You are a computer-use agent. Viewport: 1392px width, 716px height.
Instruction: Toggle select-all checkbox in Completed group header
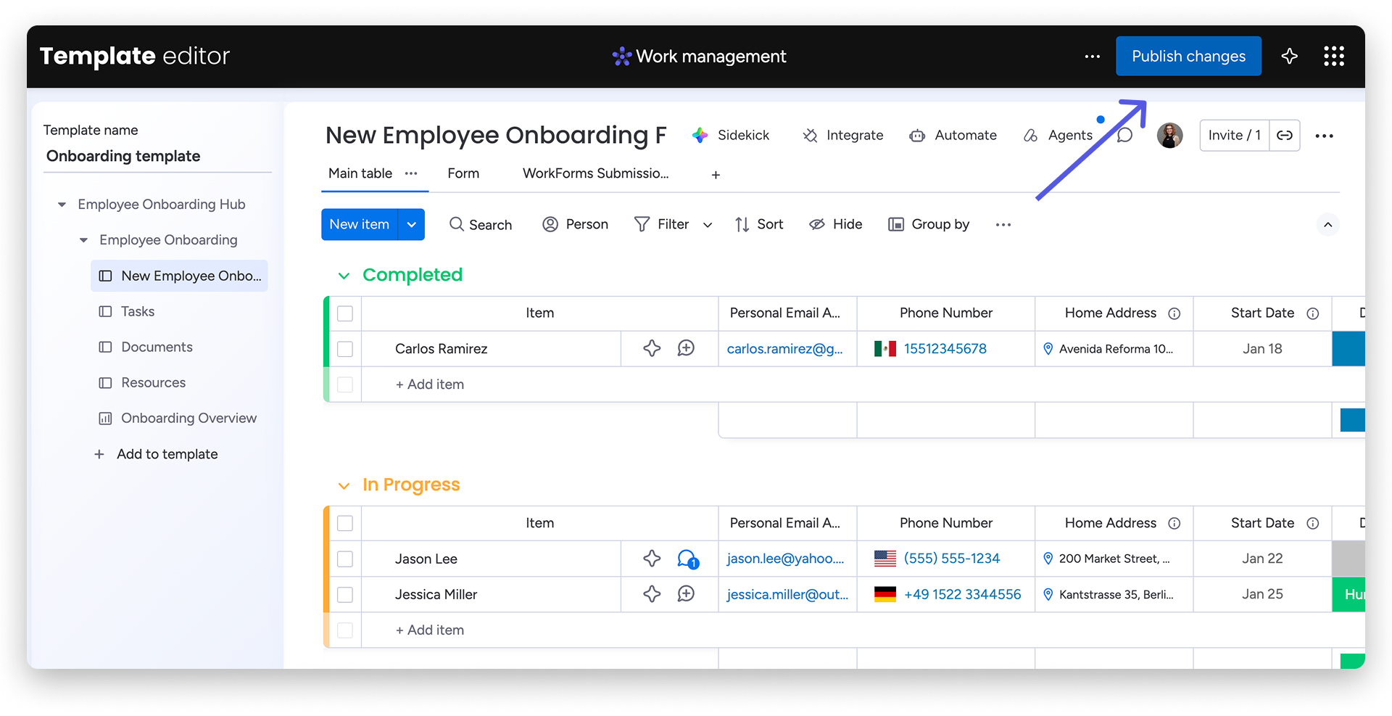click(x=345, y=313)
